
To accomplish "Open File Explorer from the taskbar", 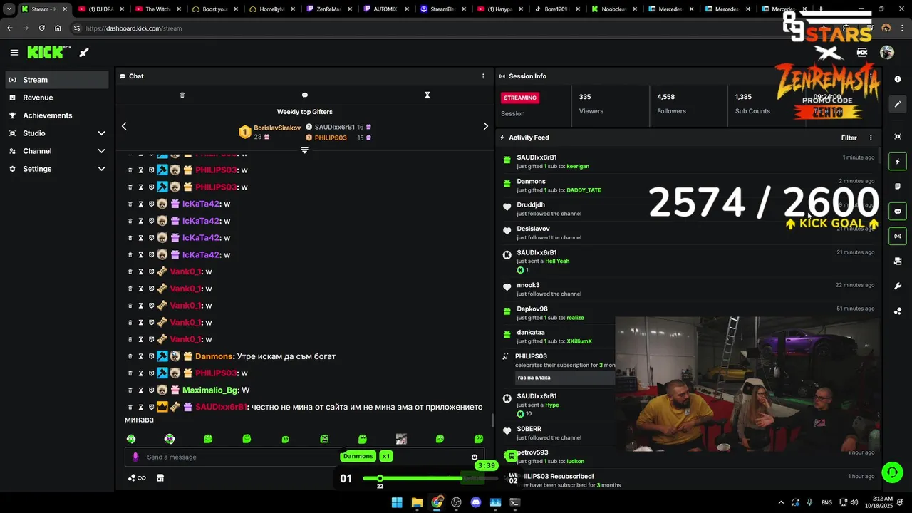I will click(x=417, y=502).
